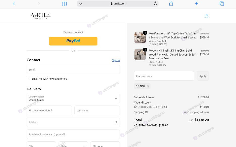Click the subtotal value $1,258.20
The height and width of the screenshot is (147, 236).
coord(203,97)
